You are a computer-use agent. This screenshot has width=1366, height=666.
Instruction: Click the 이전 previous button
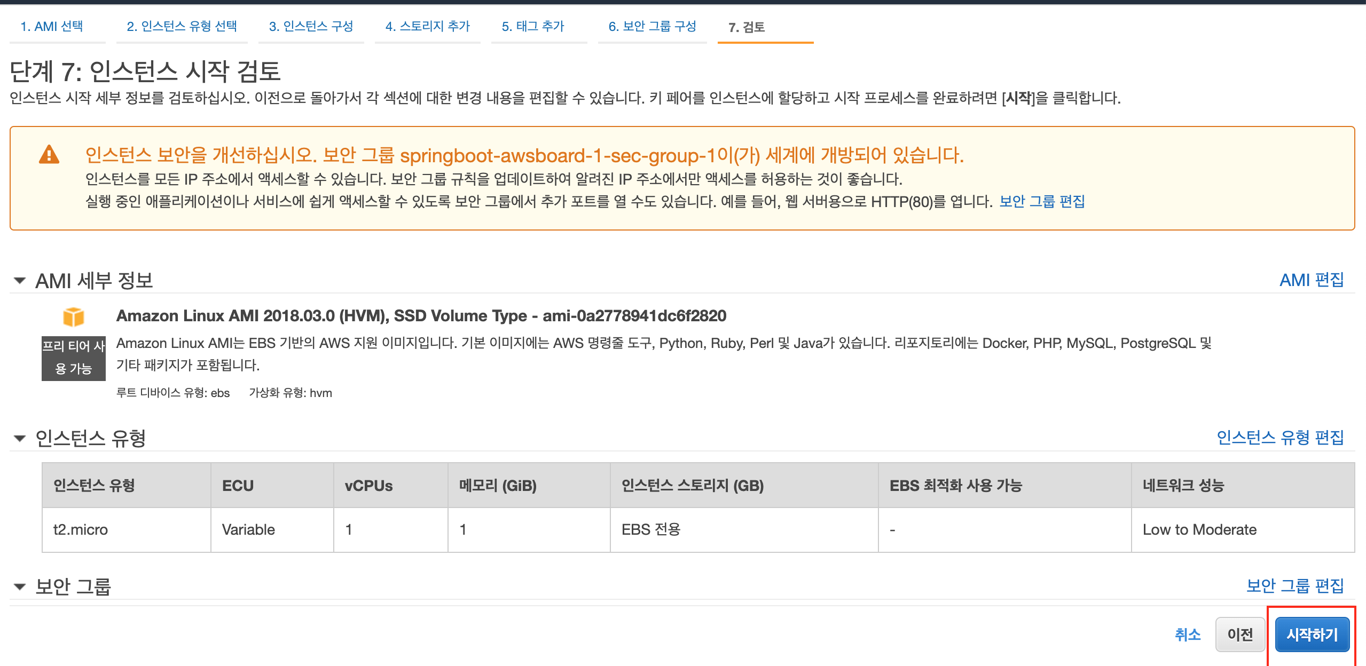coord(1239,634)
